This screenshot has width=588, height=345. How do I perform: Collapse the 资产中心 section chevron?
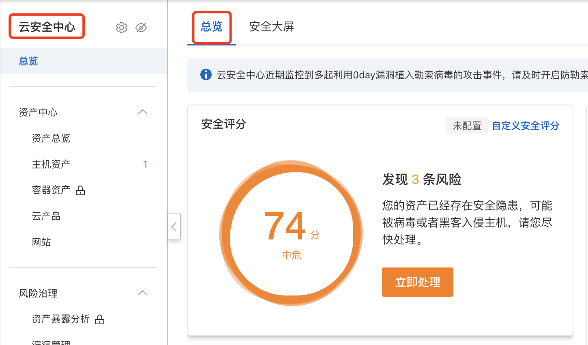(x=143, y=112)
